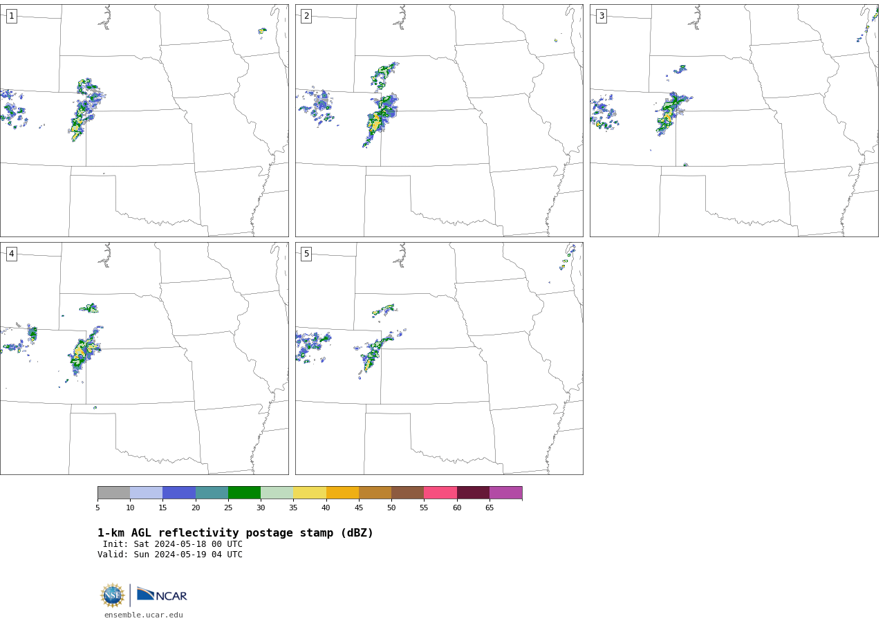Viewport: 885px width, 623px height.
Task: Click the panel label number 3
Action: point(601,16)
